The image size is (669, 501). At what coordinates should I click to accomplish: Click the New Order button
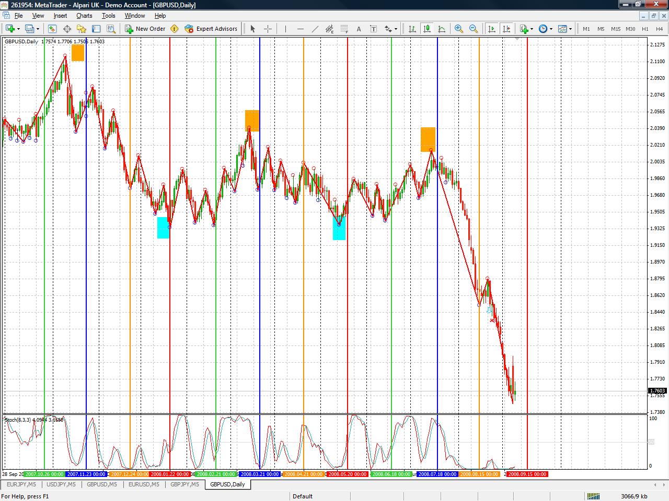(x=145, y=29)
